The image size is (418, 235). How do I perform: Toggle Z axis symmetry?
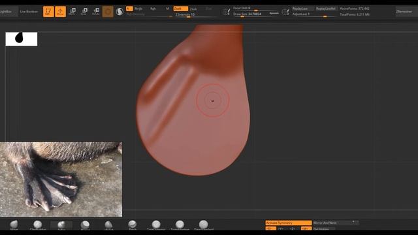(293, 228)
